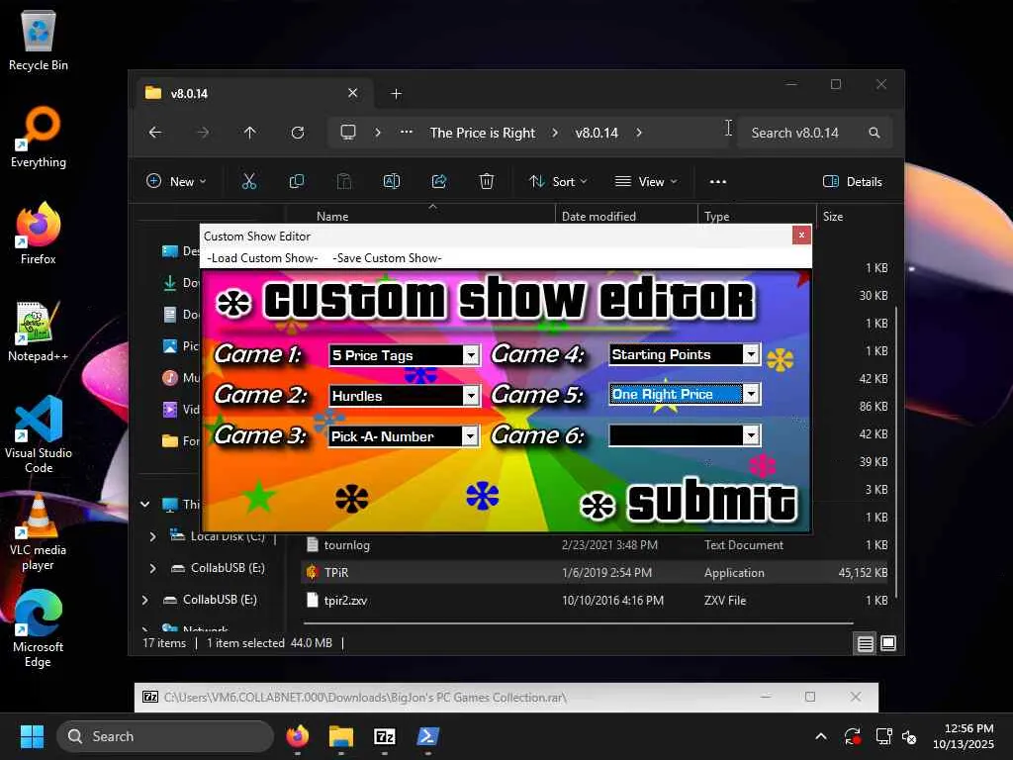
Task: Open VLC media player desktop shortcut
Action: (39, 531)
